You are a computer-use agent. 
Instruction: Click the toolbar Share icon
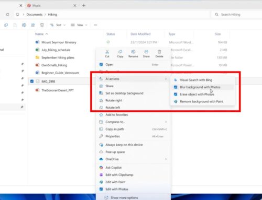33,25
